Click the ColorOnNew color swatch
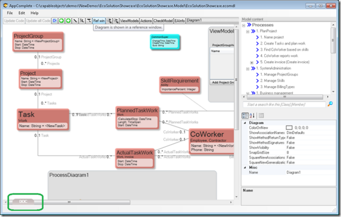 click(x=289, y=128)
